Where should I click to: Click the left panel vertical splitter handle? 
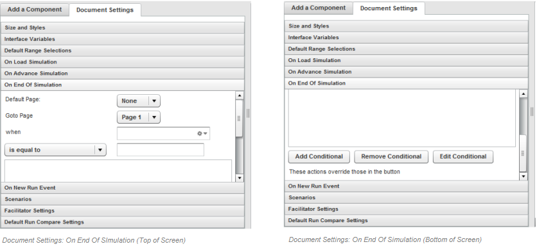(248, 113)
